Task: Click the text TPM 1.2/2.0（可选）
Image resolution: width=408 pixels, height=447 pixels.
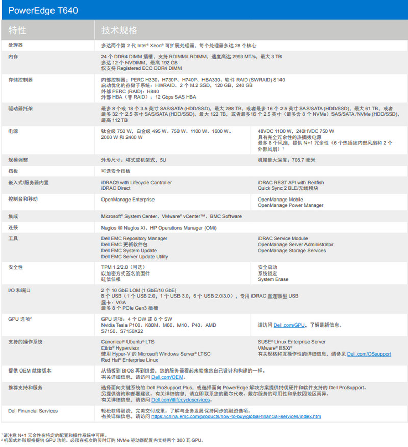Action: coord(124,267)
